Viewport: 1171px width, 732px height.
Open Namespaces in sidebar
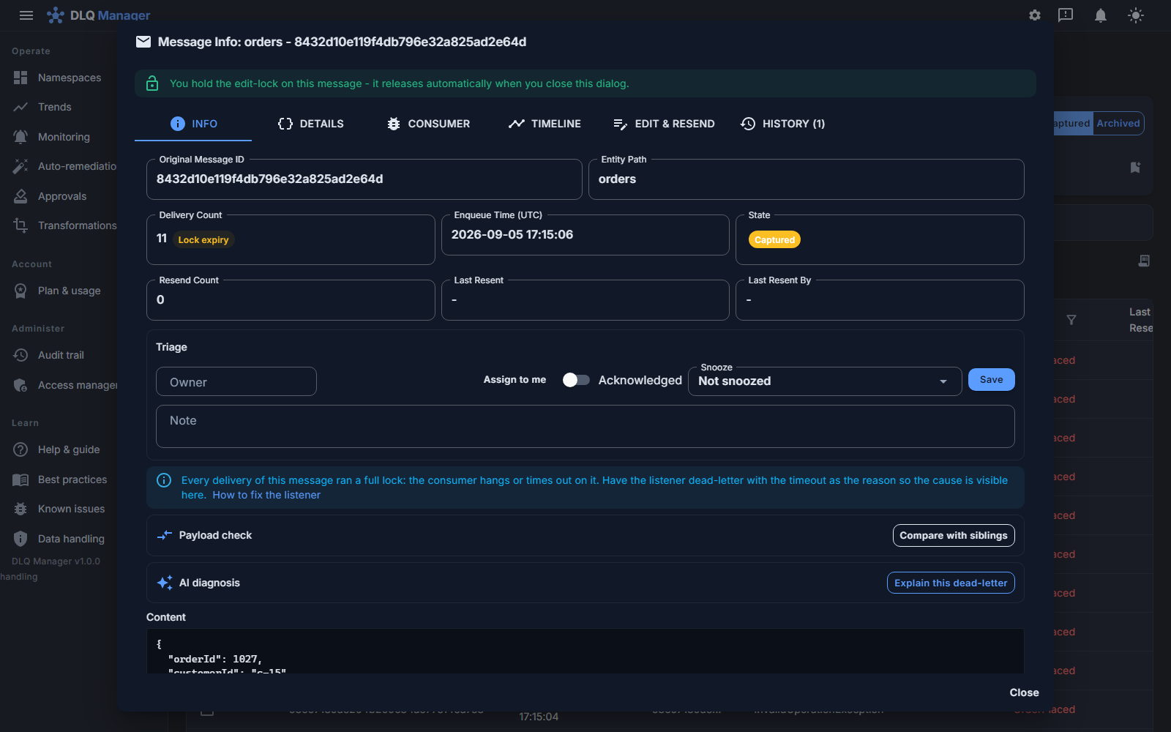tap(59, 78)
